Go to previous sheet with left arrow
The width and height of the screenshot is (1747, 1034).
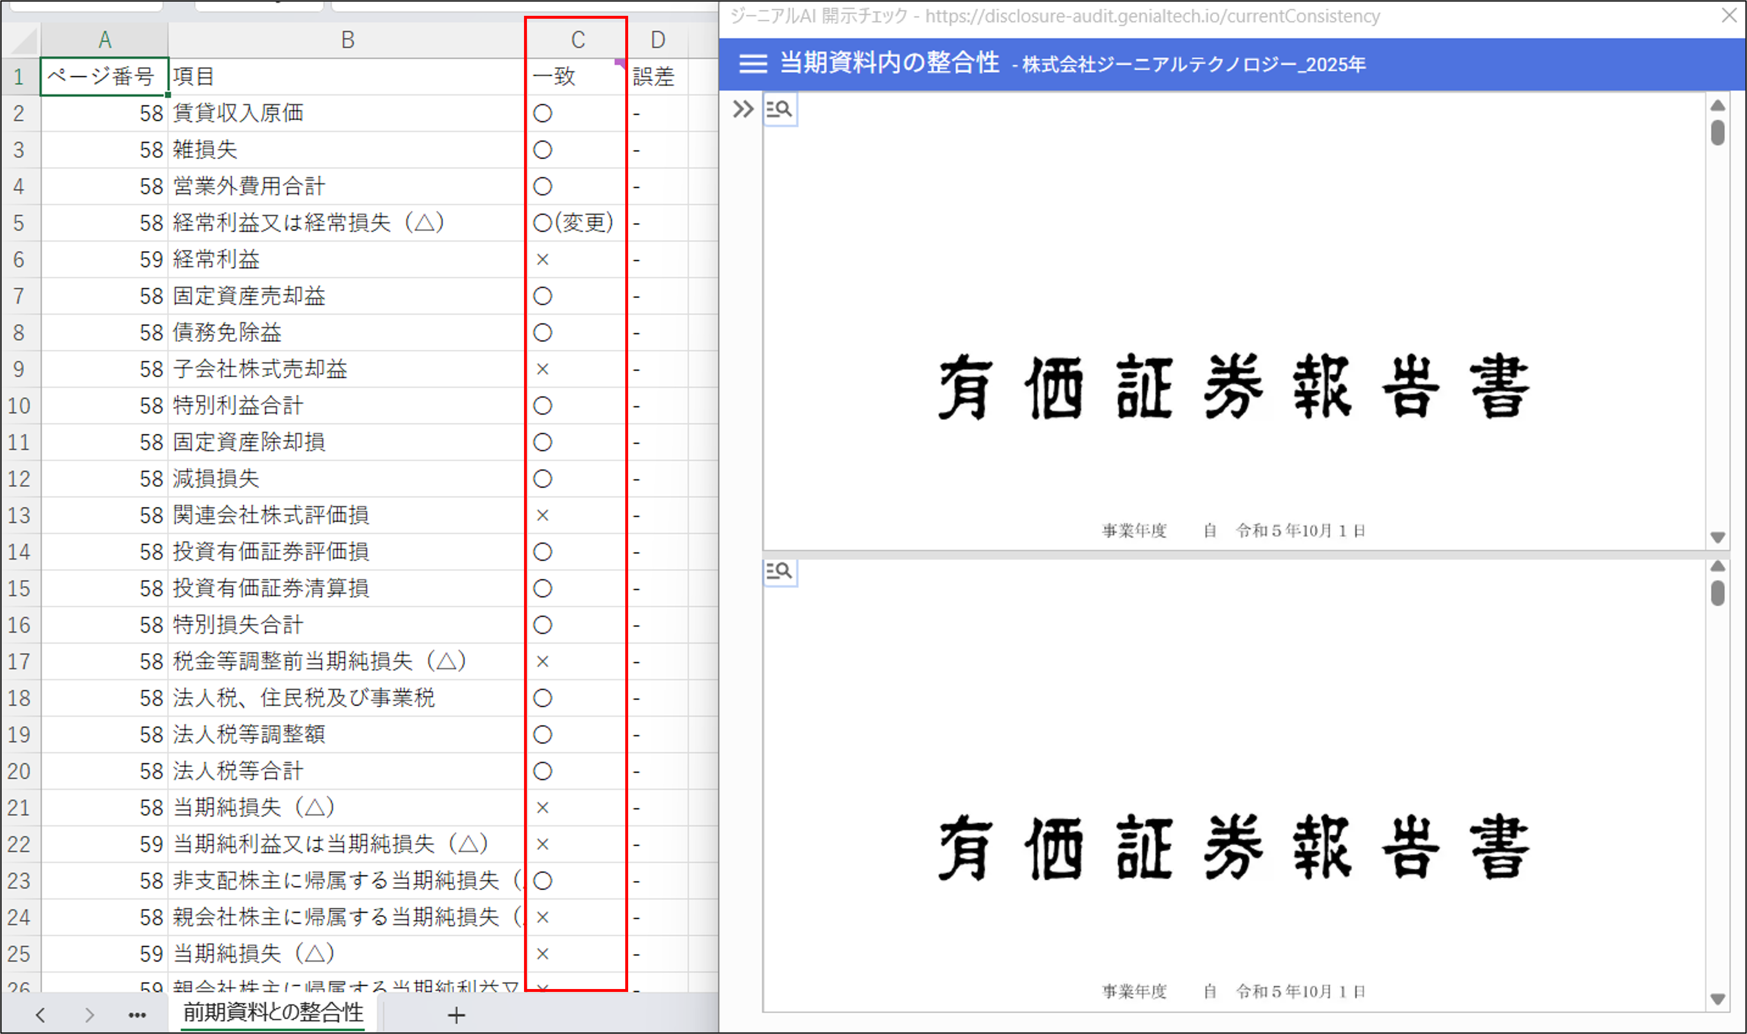tap(40, 1015)
